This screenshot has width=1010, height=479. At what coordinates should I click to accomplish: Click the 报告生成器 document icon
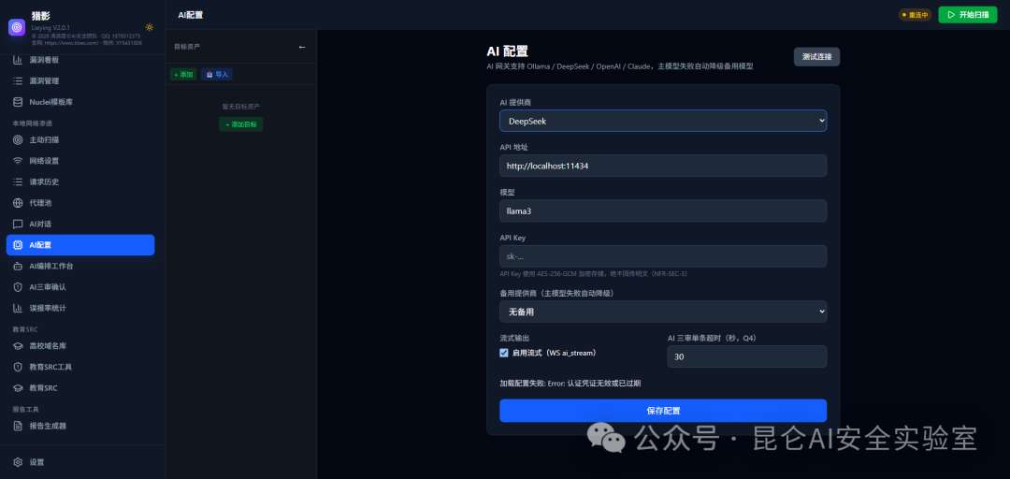click(x=18, y=426)
